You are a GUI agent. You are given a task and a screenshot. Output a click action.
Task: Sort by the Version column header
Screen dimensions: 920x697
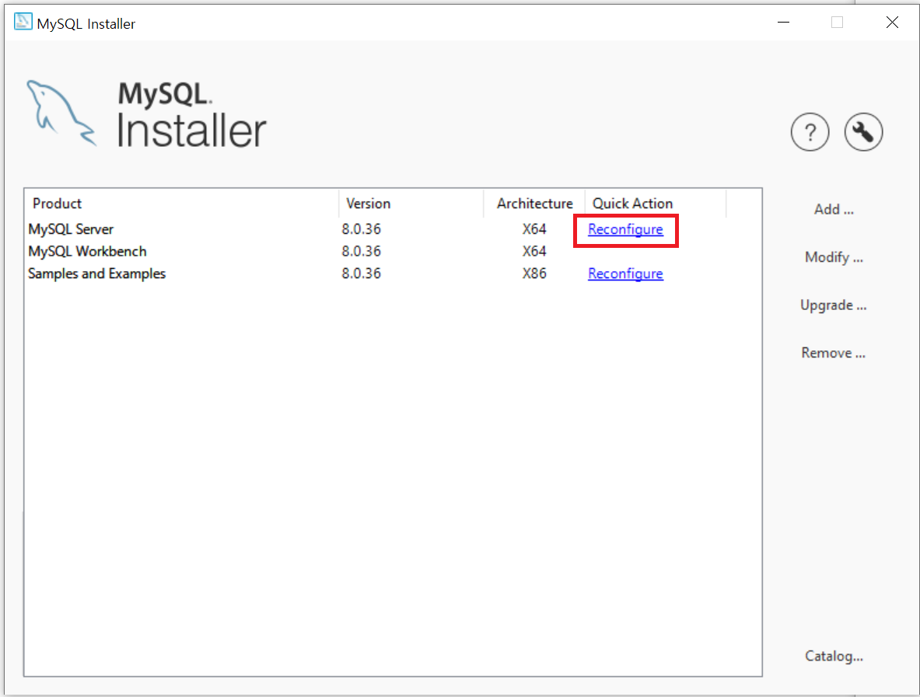[x=411, y=204]
